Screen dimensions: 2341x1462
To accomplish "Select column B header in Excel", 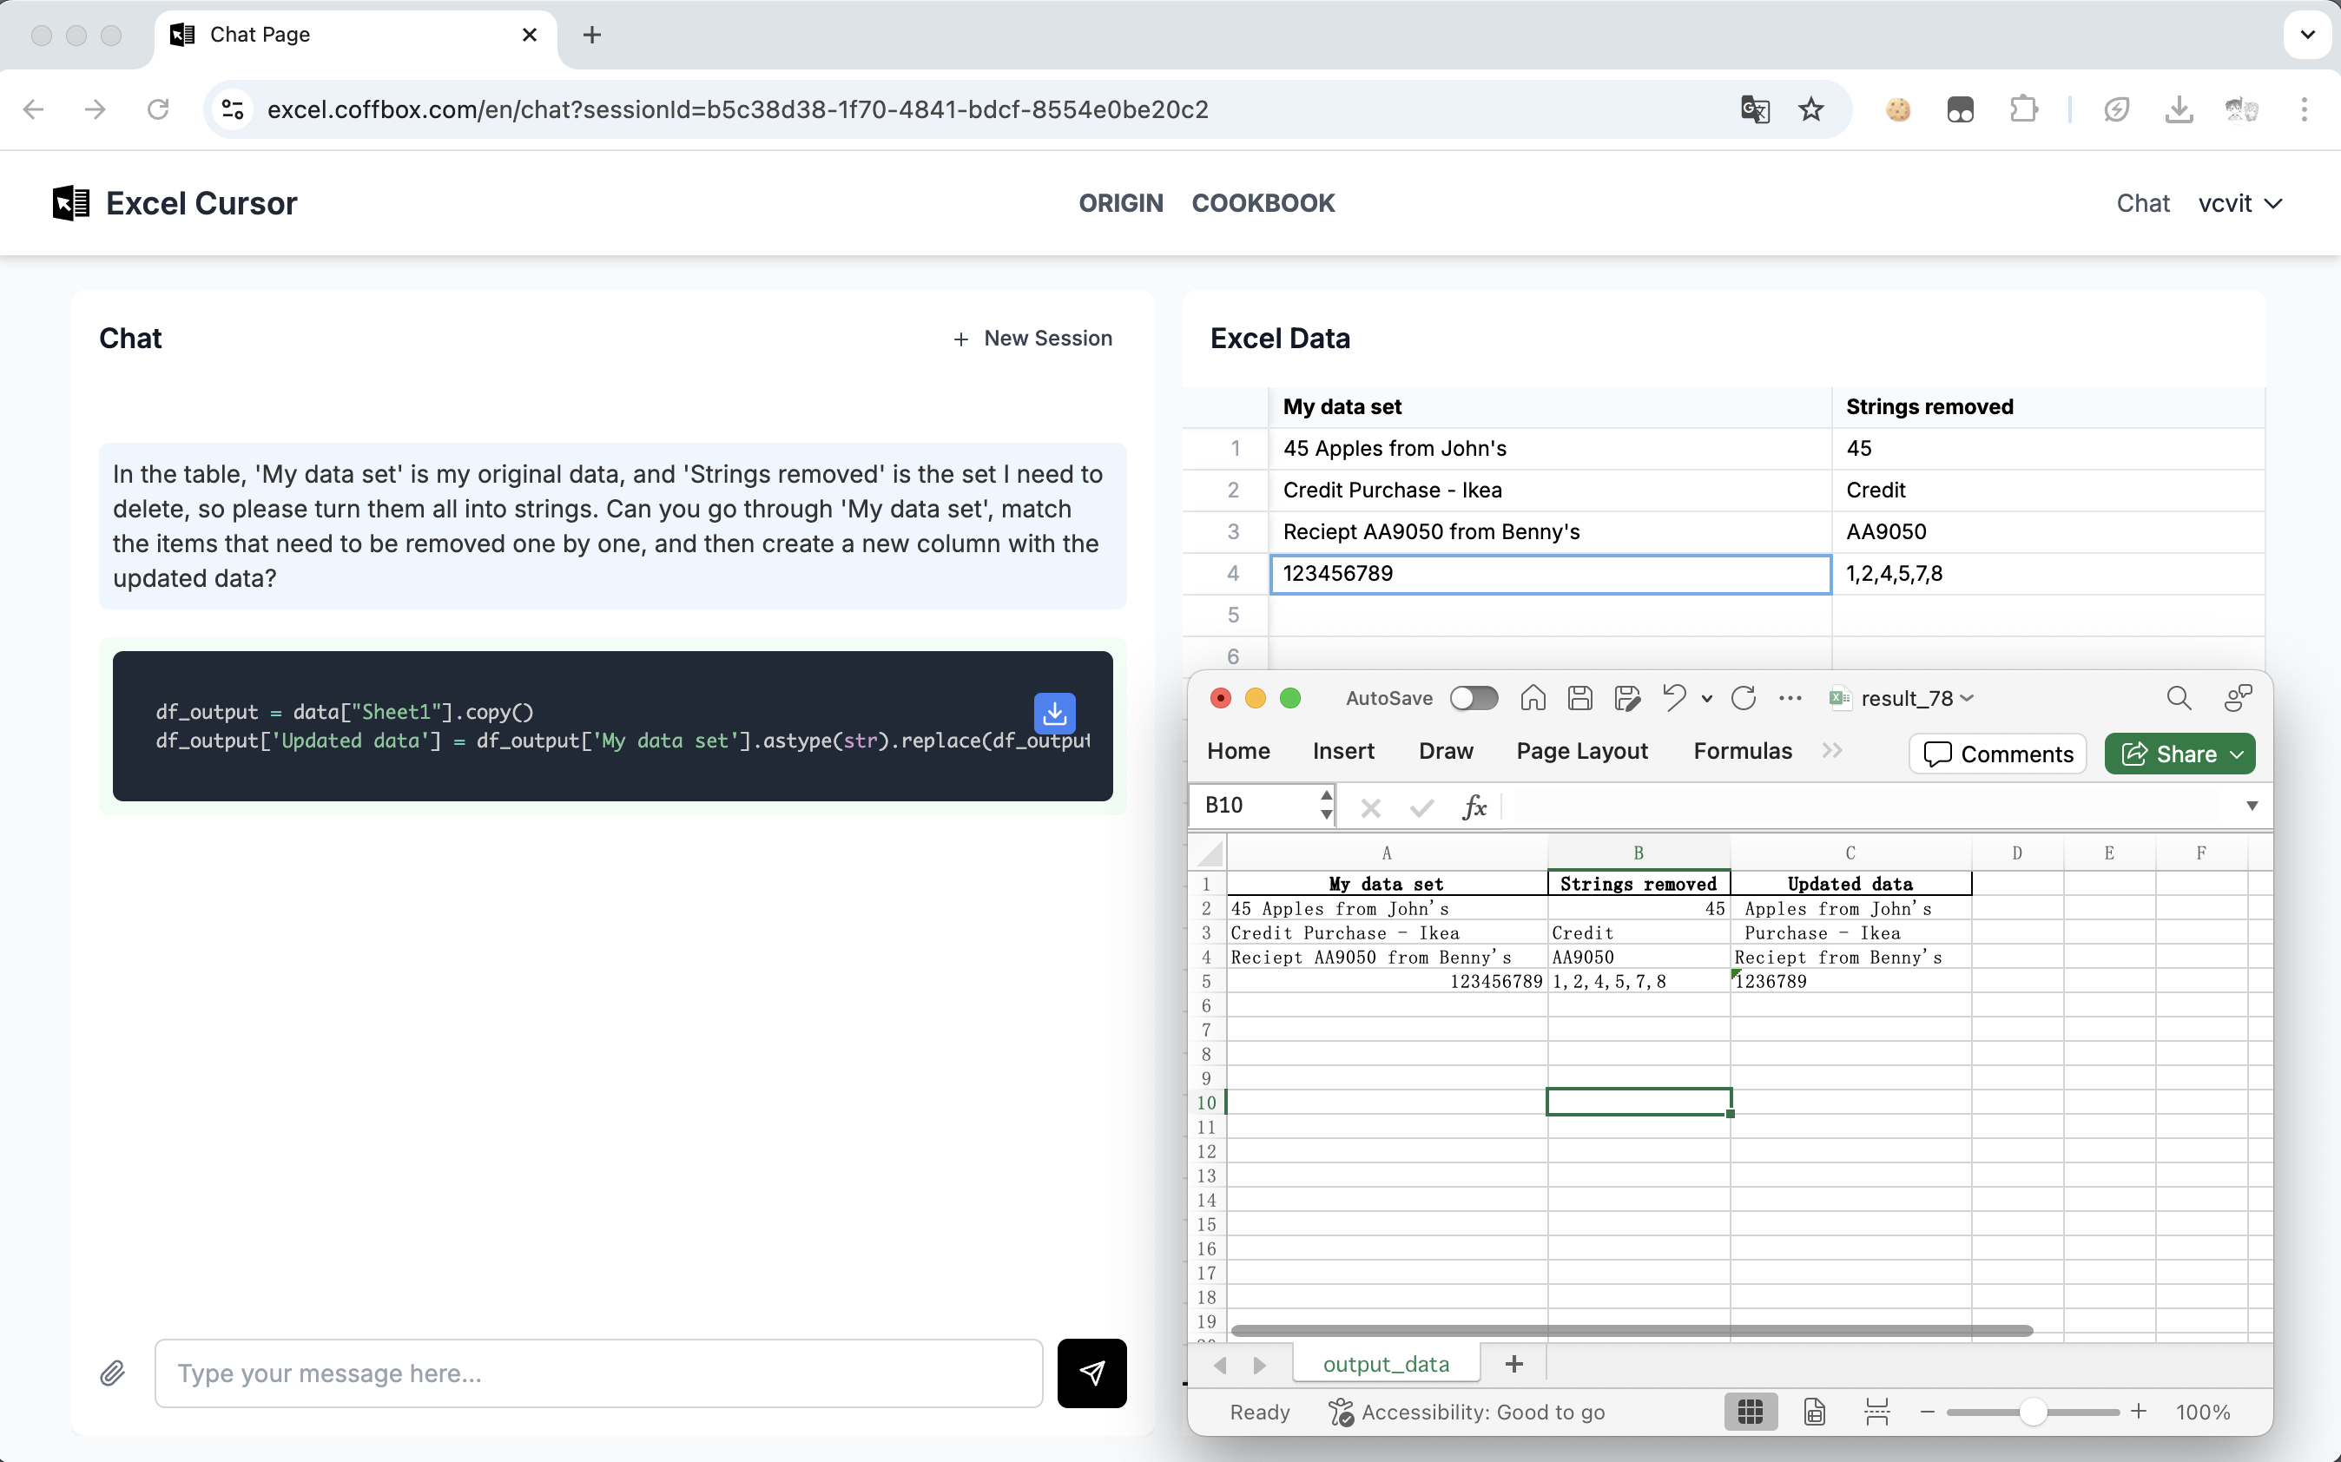I will pyautogui.click(x=1638, y=853).
